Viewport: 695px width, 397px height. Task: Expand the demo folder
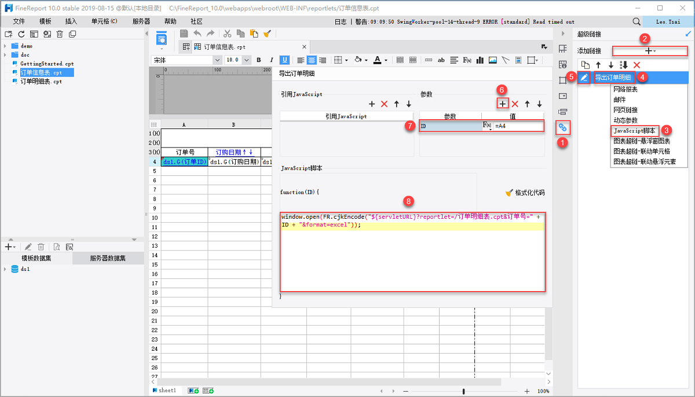pyautogui.click(x=5, y=46)
